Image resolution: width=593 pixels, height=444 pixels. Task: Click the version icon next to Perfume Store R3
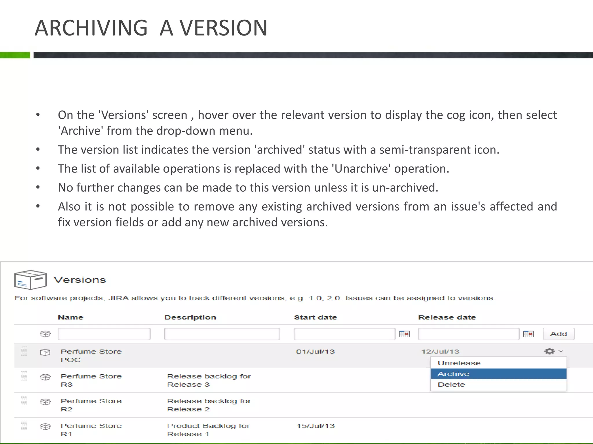pos(45,377)
